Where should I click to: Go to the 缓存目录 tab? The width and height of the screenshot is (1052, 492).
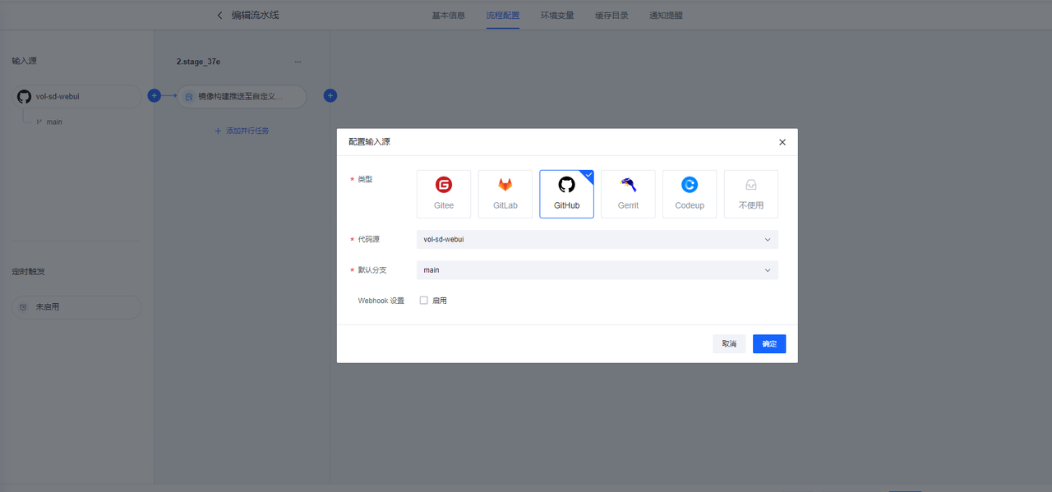click(x=611, y=16)
